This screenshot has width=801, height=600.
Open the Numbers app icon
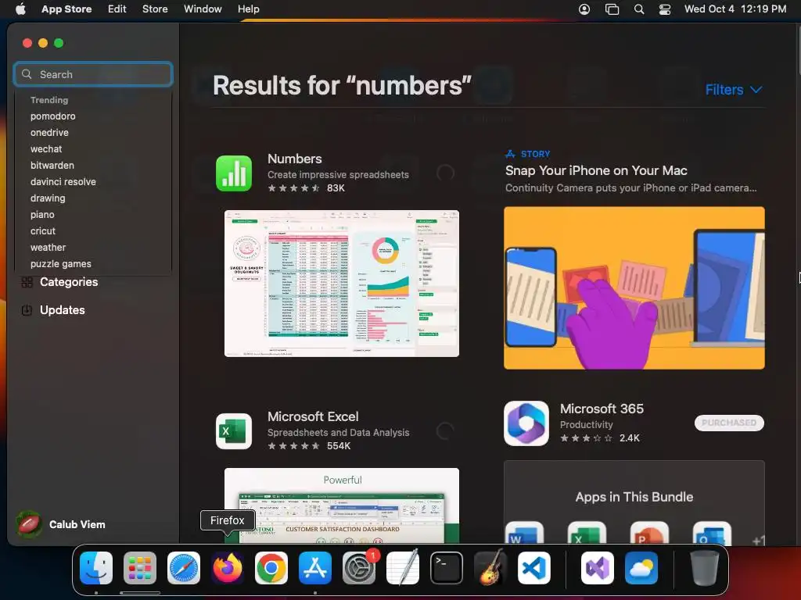point(234,173)
